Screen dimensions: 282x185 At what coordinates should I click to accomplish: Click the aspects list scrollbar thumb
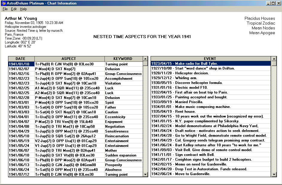coord(145,64)
